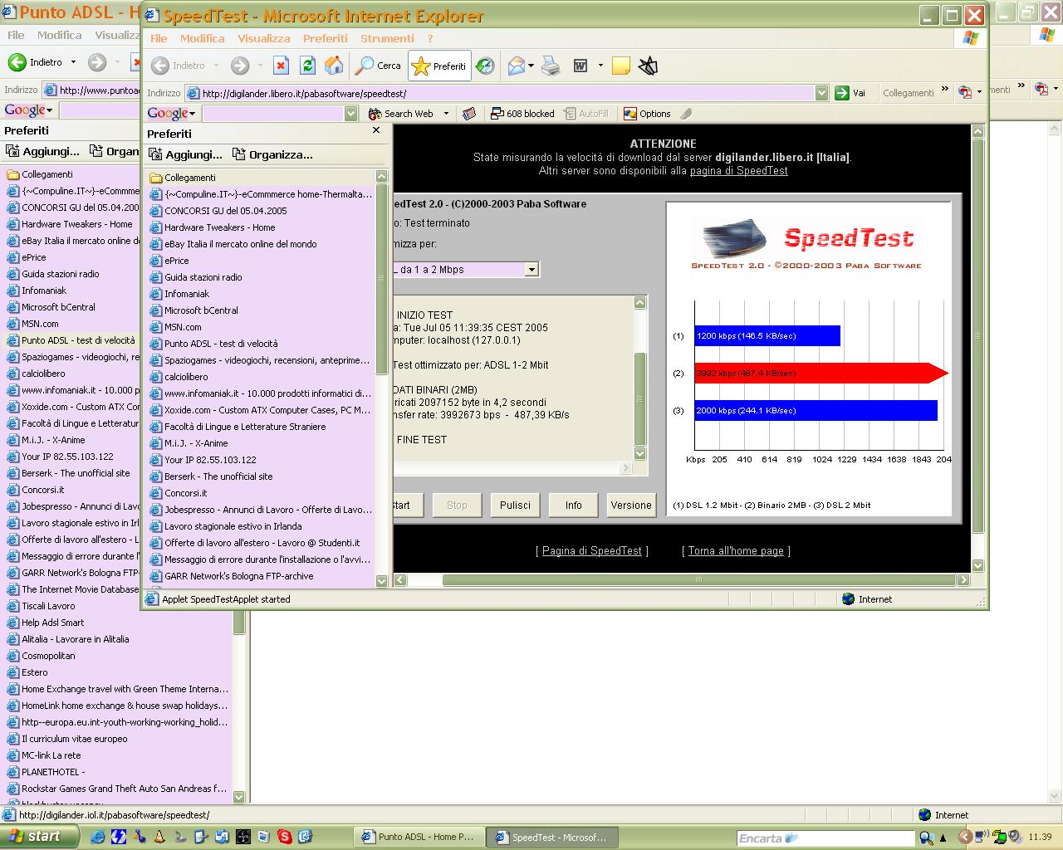
Task: Open Google toolbar Options
Action: [x=647, y=114]
